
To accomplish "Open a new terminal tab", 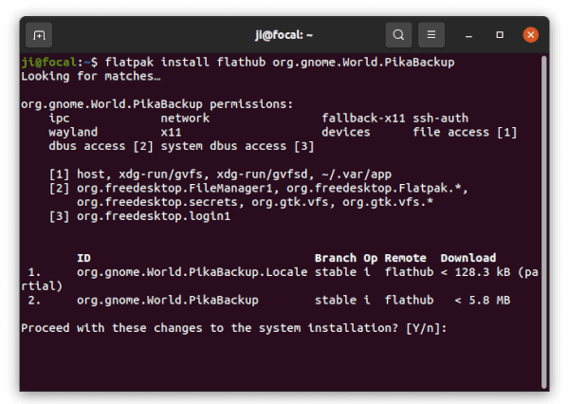I will (x=39, y=35).
